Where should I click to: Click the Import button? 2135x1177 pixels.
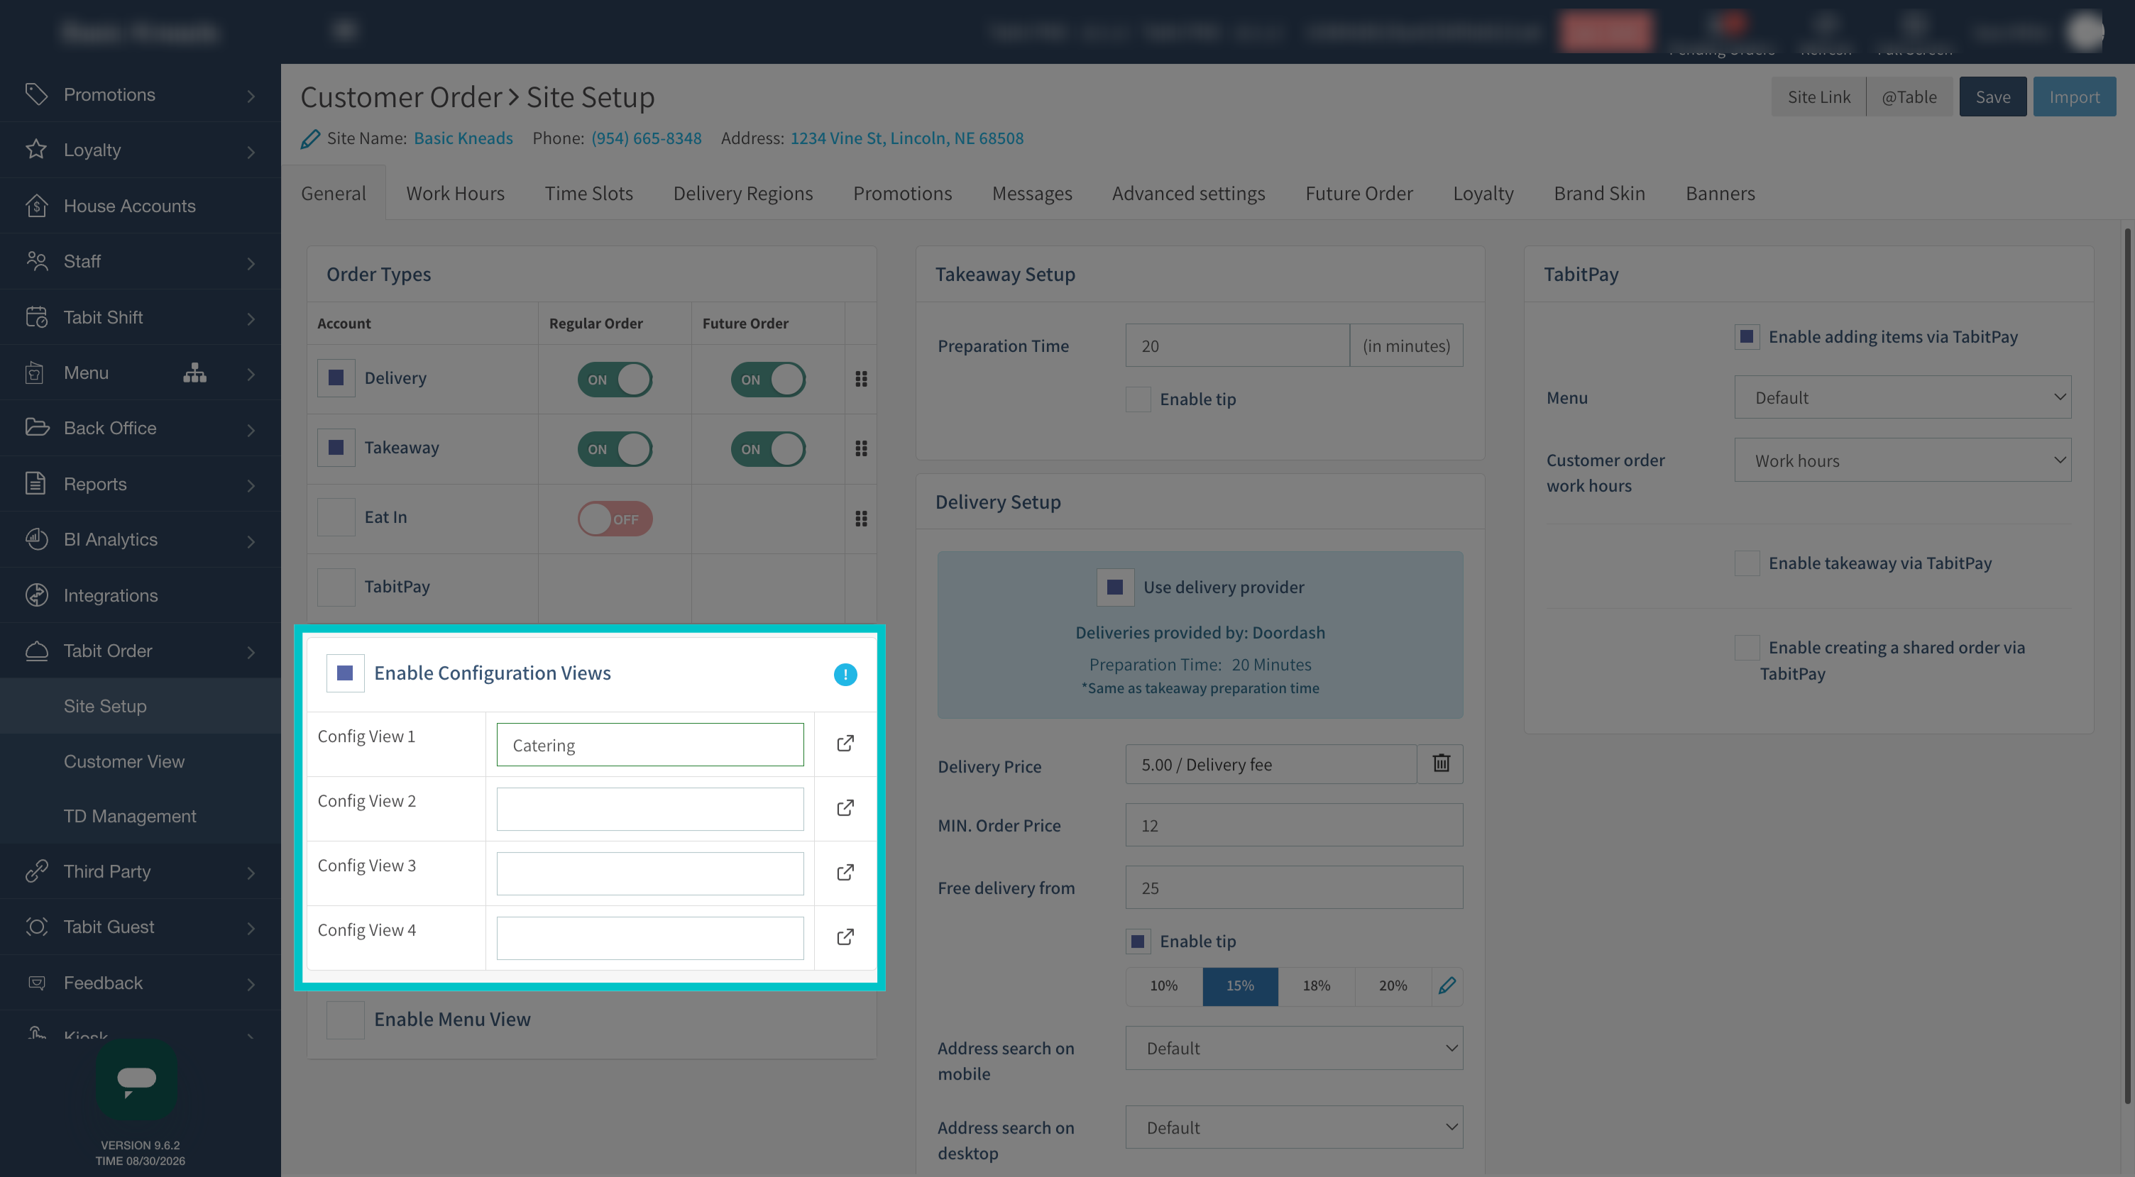point(2074,97)
